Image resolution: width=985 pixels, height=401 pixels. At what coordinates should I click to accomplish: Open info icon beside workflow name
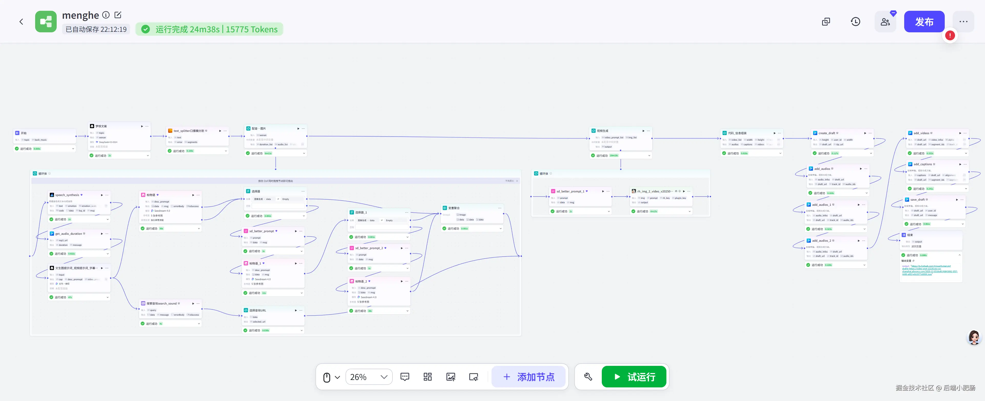tap(106, 15)
